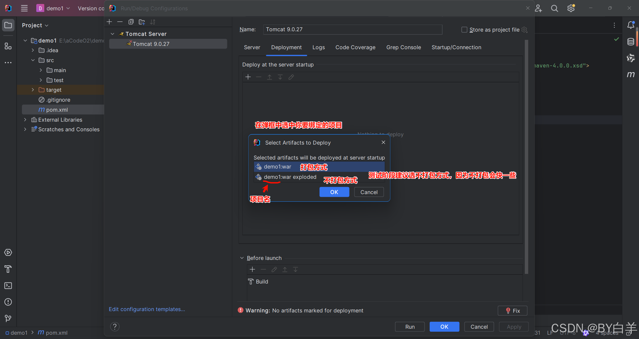Edit deployment artifact pencil icon

[291, 77]
